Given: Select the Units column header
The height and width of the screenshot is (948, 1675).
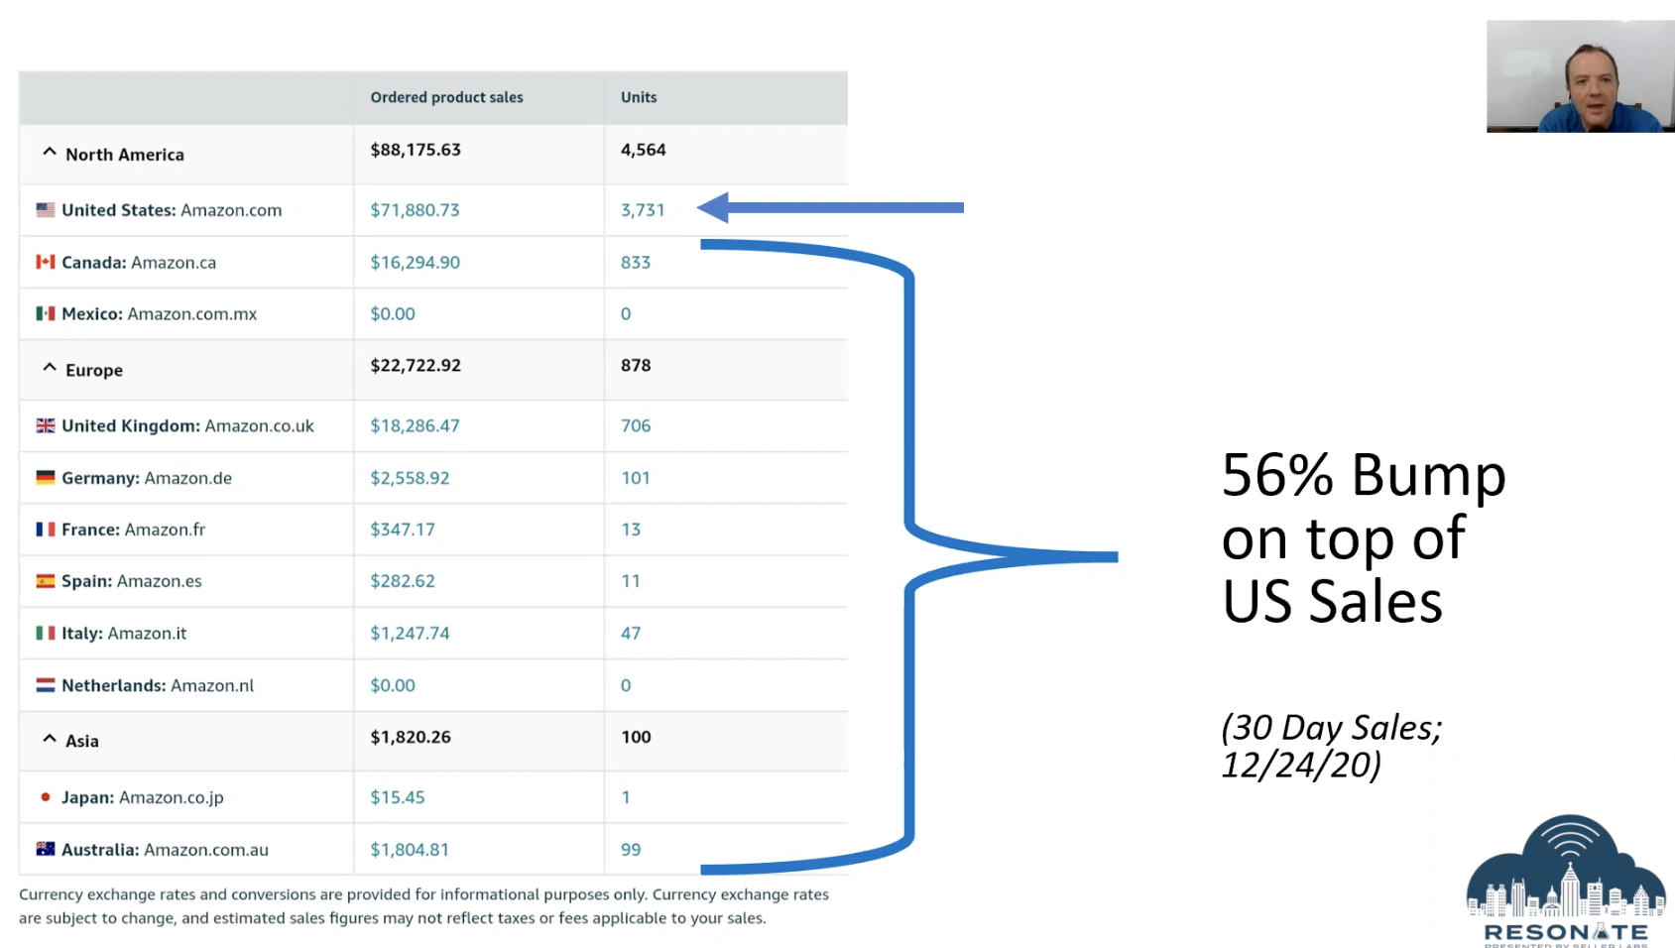Looking at the screenshot, I should (x=639, y=97).
